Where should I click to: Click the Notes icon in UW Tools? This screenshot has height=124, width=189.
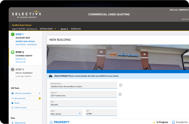(12, 103)
